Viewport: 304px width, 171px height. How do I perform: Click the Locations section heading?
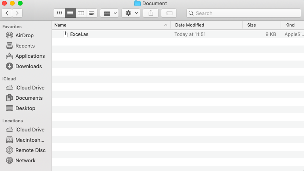point(13,121)
